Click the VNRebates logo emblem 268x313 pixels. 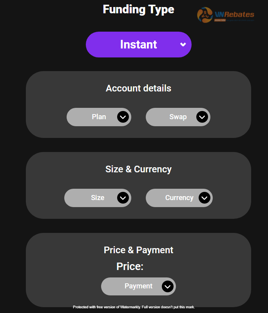point(205,15)
